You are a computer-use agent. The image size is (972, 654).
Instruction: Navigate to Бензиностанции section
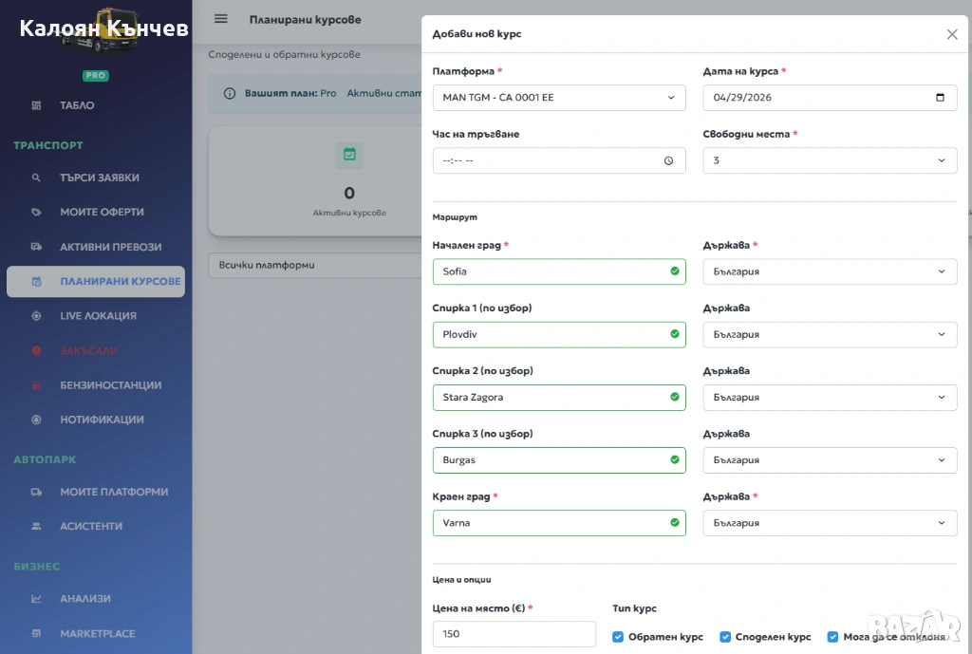point(110,385)
